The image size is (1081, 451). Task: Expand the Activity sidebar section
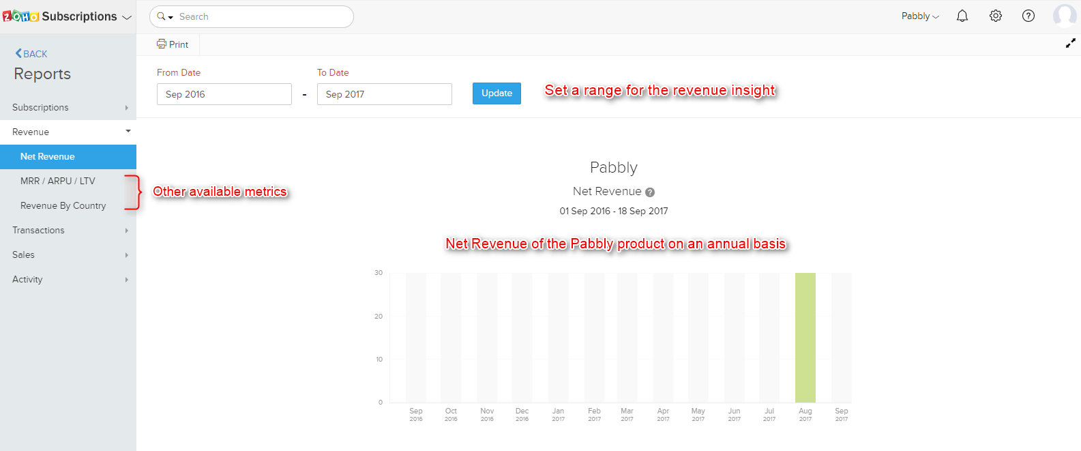pyautogui.click(x=68, y=279)
